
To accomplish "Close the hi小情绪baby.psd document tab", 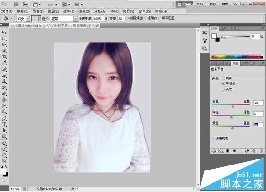I will (97, 26).
